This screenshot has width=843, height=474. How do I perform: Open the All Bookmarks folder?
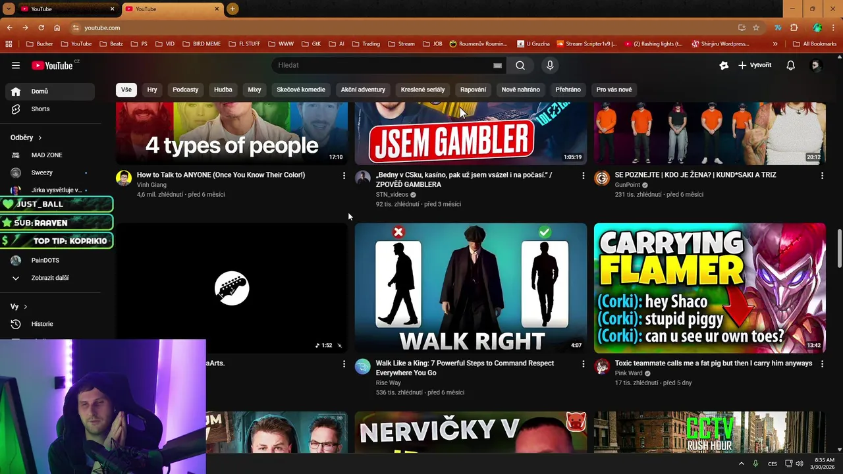[x=815, y=44]
